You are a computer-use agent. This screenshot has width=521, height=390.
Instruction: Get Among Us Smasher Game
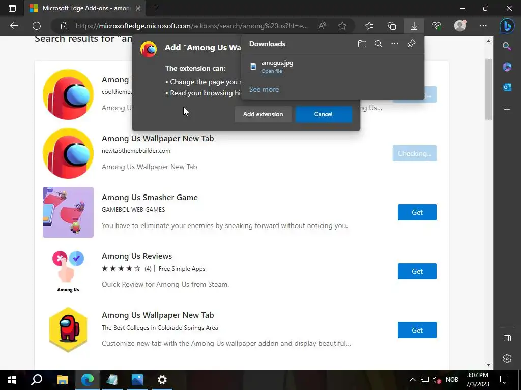pyautogui.click(x=417, y=212)
